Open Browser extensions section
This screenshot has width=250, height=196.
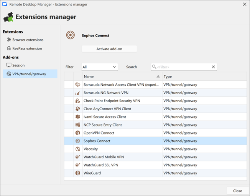pos(28,40)
